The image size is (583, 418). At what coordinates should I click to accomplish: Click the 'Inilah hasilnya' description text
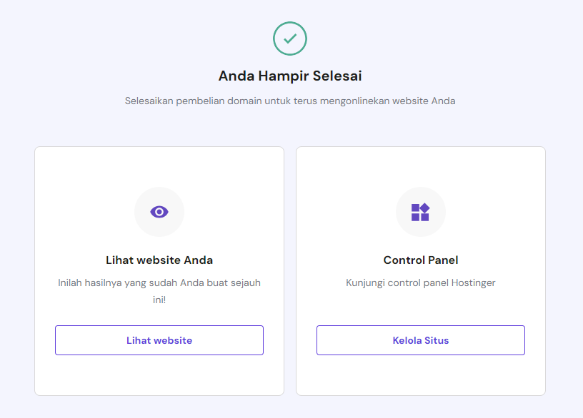coord(159,290)
